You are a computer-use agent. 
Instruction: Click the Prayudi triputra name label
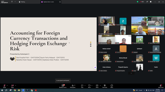123,67
